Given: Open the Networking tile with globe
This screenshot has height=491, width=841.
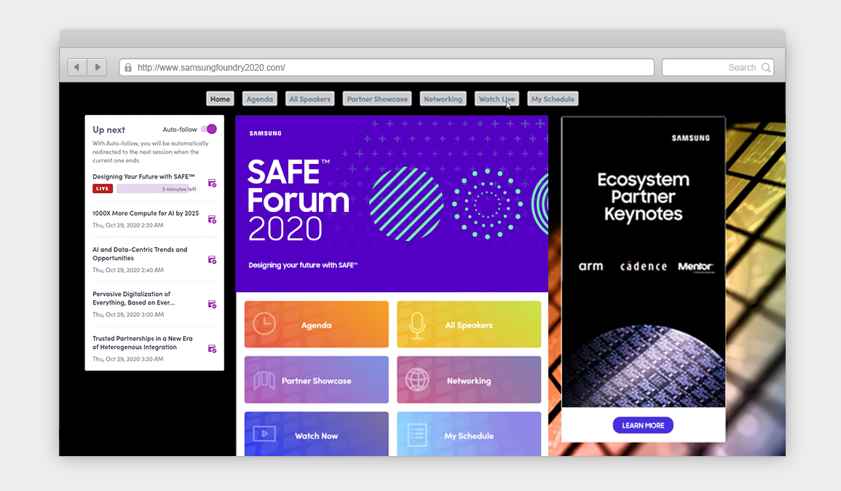Looking at the screenshot, I should (x=469, y=380).
